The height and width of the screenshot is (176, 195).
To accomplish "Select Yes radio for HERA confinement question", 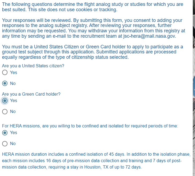I will click(x=5, y=133).
